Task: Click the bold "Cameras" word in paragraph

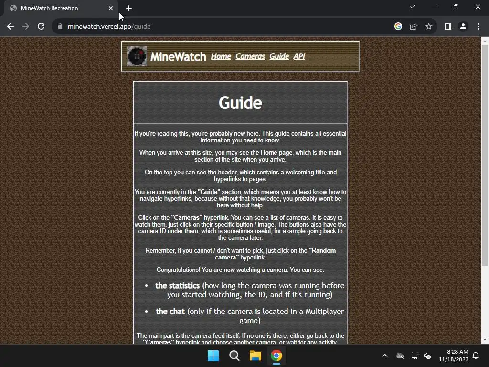Action: (187, 217)
